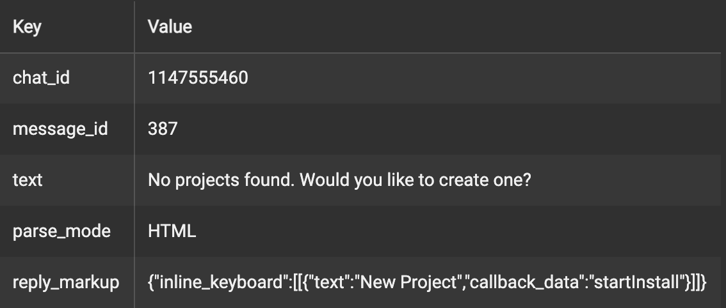Click the Value column header

pyautogui.click(x=170, y=27)
